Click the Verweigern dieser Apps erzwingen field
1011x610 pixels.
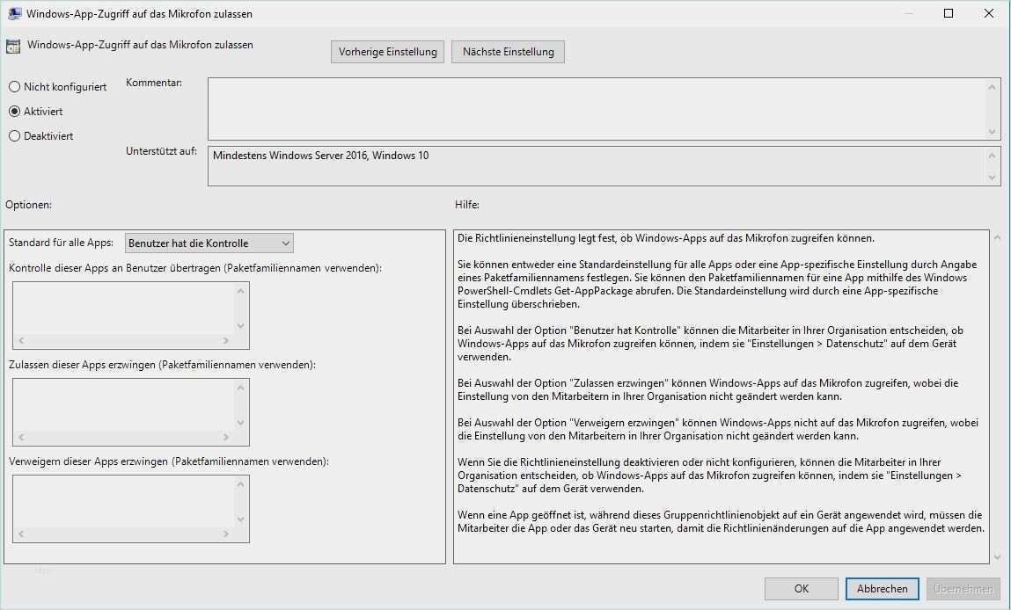coord(124,502)
